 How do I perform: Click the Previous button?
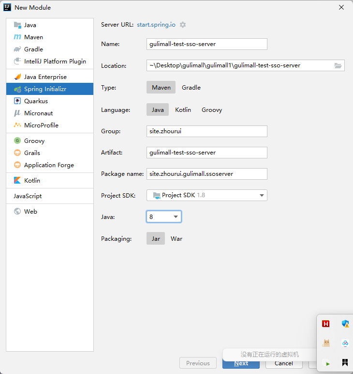click(x=198, y=363)
